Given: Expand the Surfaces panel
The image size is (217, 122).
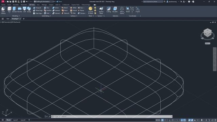Looking at the screenshot, I should 74,16.
